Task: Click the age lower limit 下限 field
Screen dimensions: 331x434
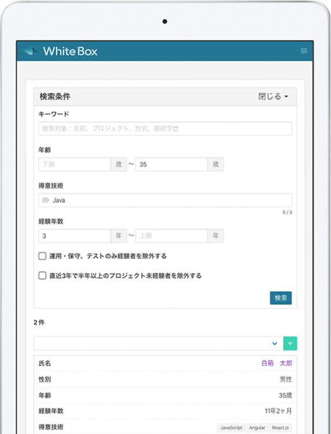Action: (x=75, y=164)
